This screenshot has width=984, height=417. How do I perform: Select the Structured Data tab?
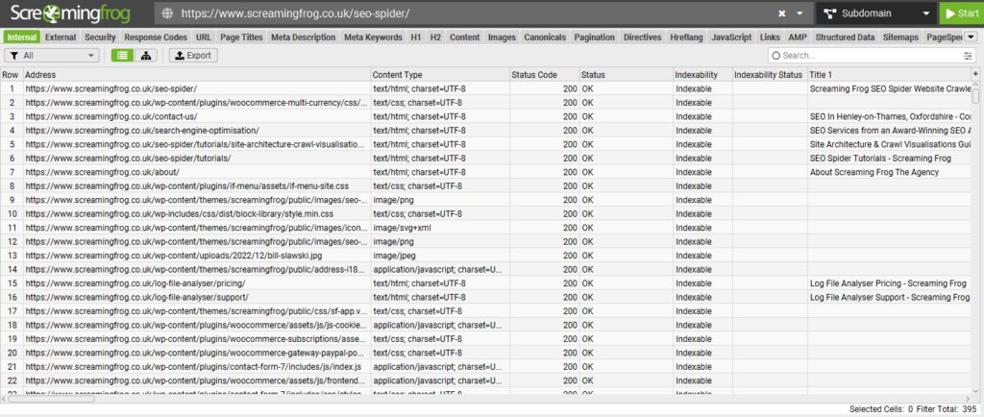pos(845,37)
